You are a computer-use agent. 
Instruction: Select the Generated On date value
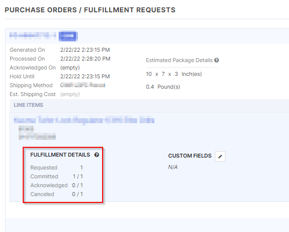85,50
